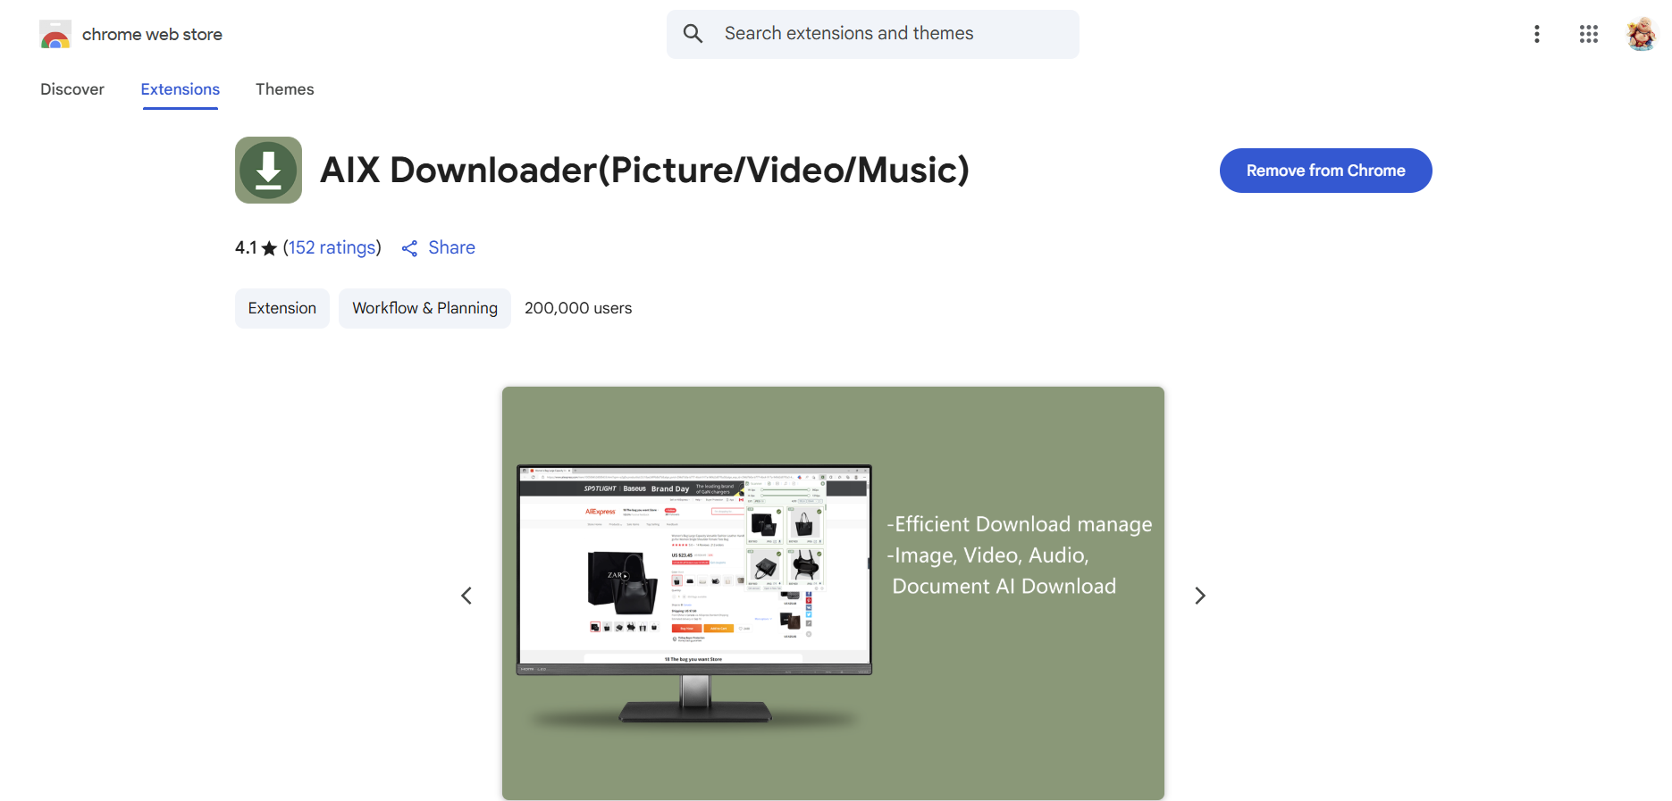Image resolution: width=1672 pixels, height=801 pixels.
Task: Advance to next screenshot with right chevron
Action: coord(1199,596)
